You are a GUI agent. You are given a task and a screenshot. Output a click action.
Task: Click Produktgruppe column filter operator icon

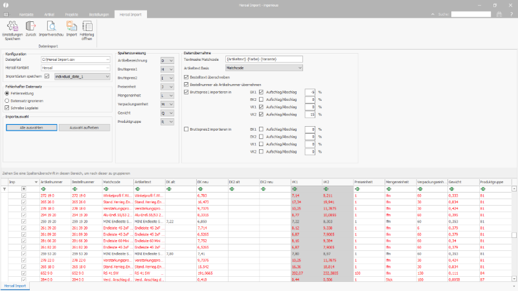click(x=482, y=189)
